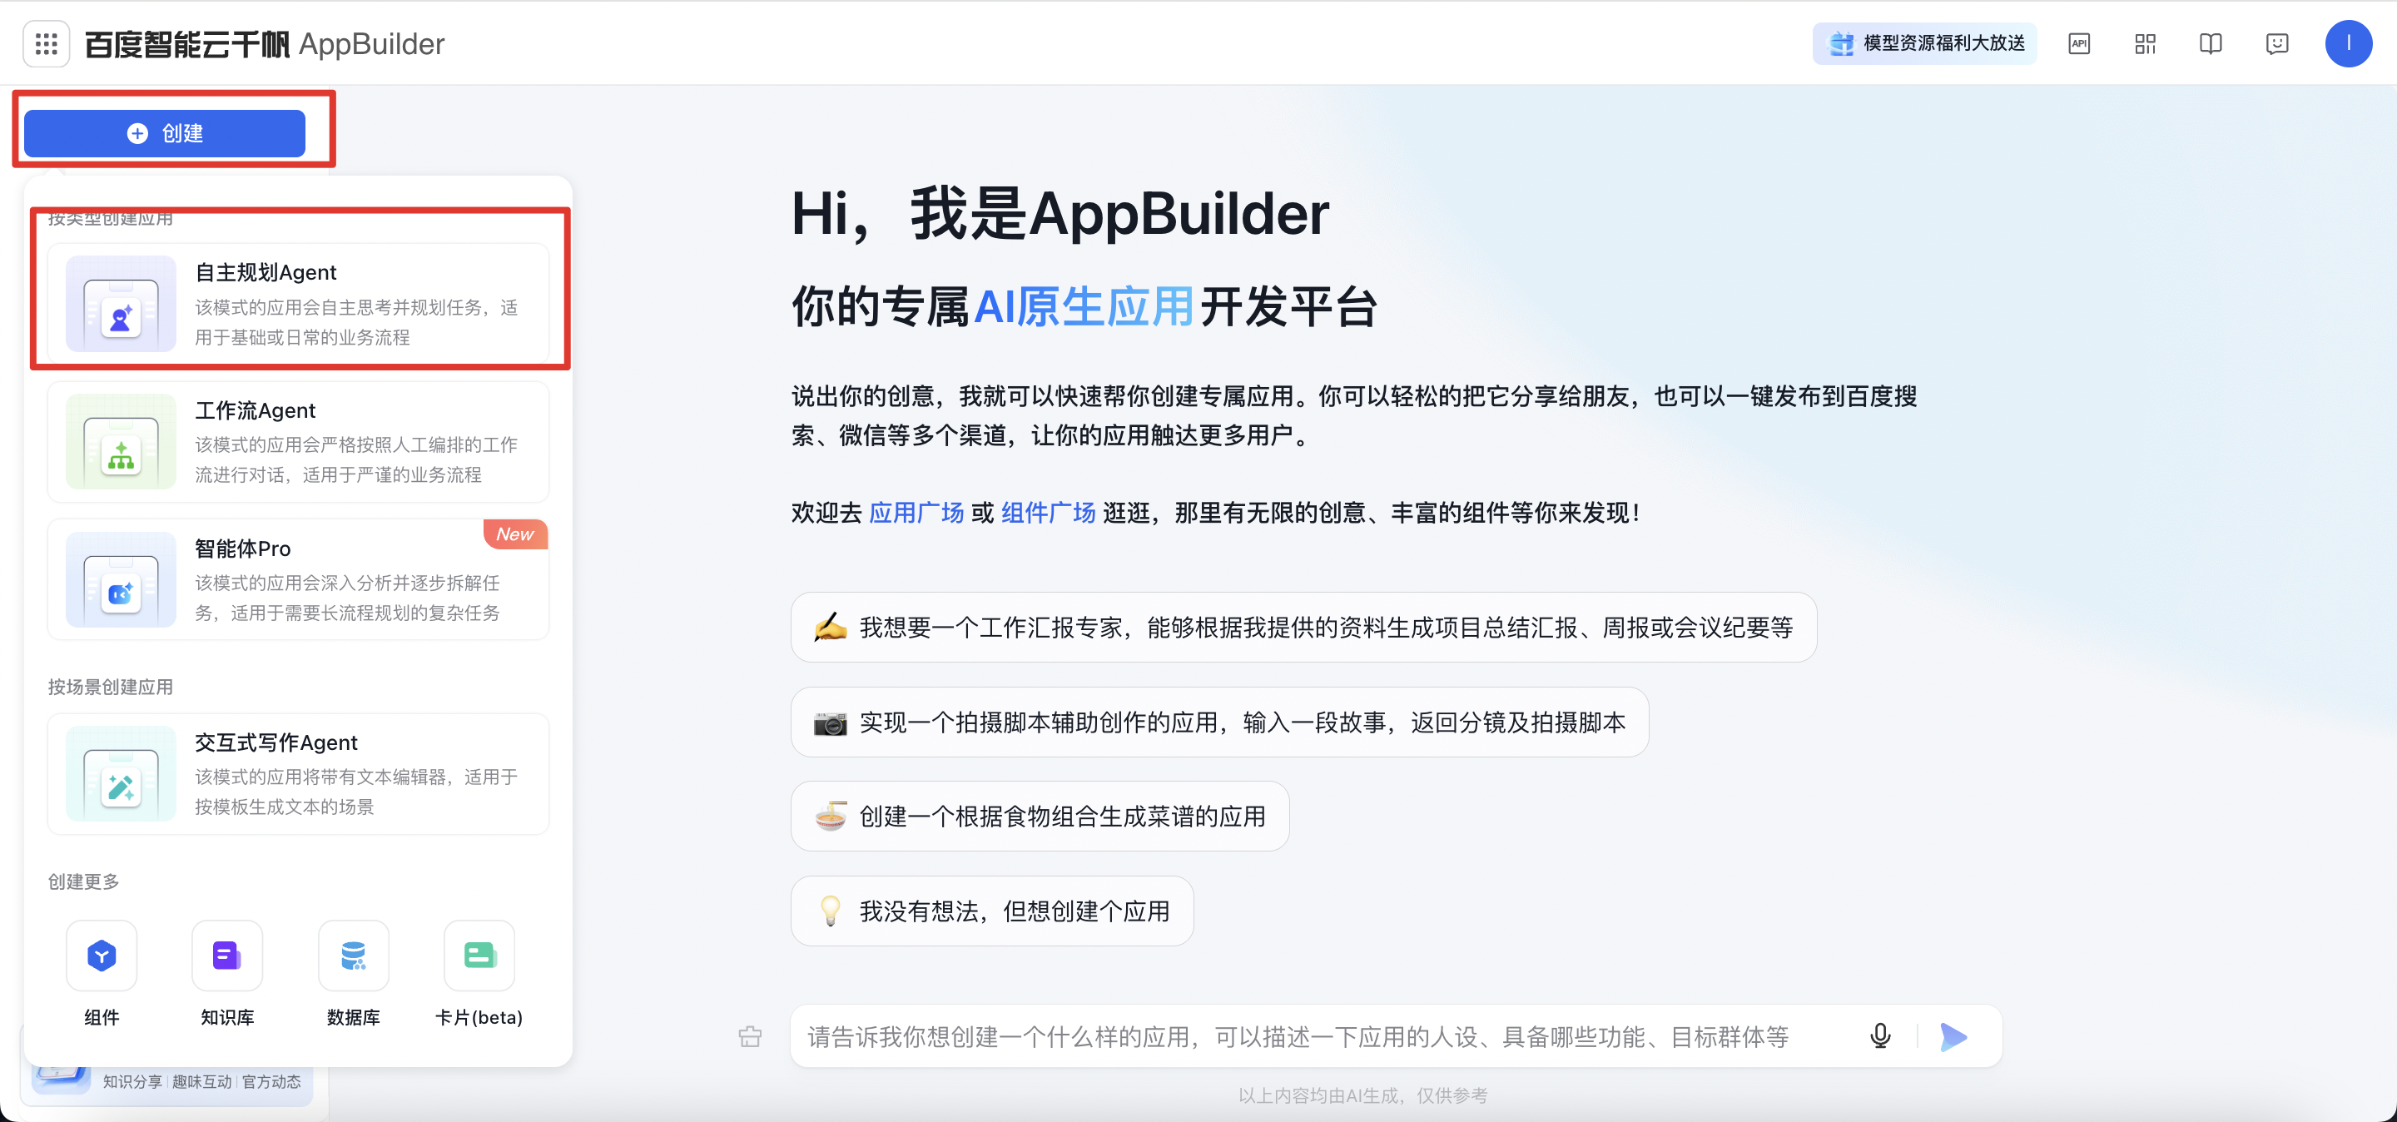Click 工作流Agent description text
The width and height of the screenshot is (2397, 1122).
point(355,459)
